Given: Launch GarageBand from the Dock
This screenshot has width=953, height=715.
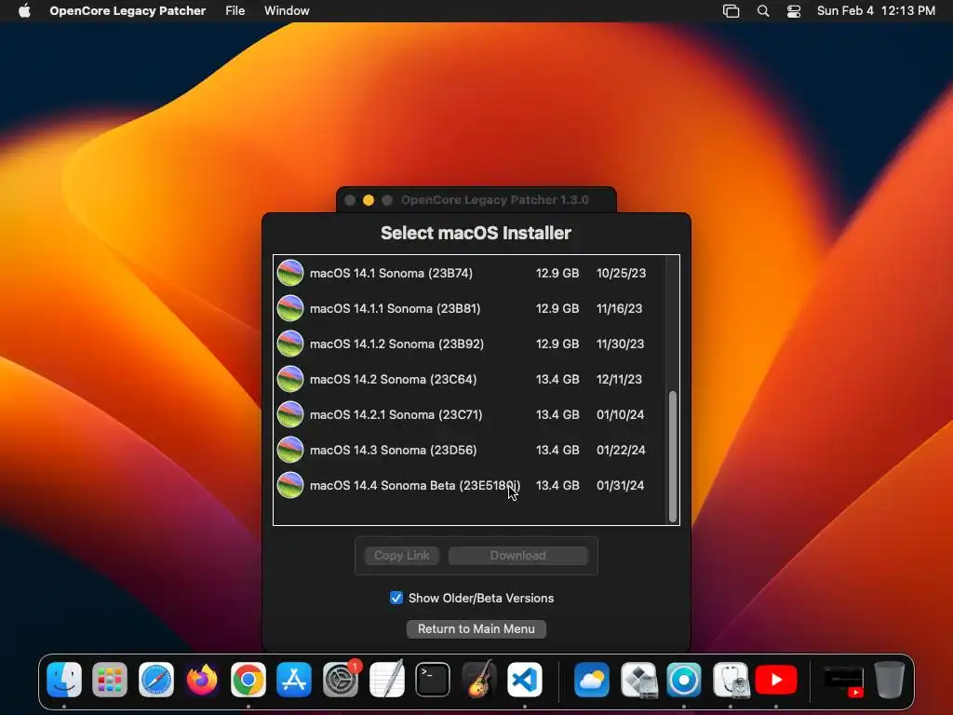Looking at the screenshot, I should pyautogui.click(x=479, y=679).
